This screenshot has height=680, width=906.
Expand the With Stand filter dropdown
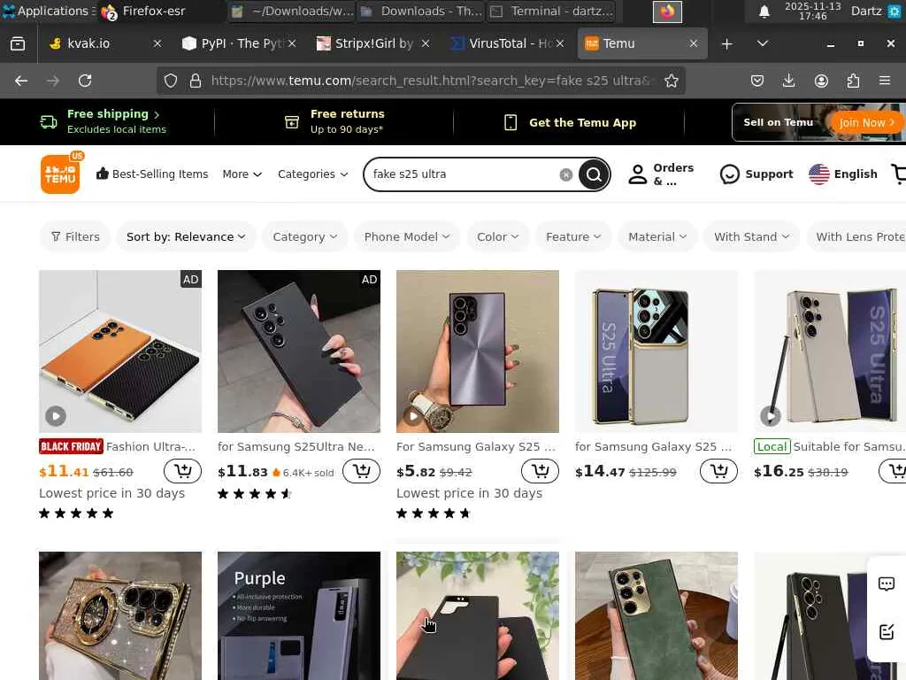point(751,236)
